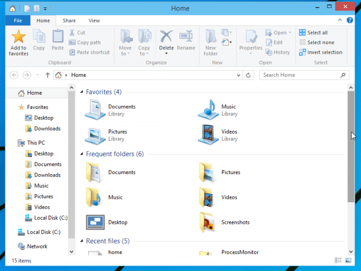Switch to the Share tab
The height and width of the screenshot is (271, 361).
[x=69, y=21]
